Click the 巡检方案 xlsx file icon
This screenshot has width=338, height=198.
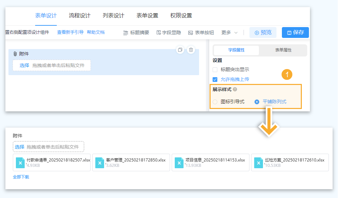tap(259, 163)
